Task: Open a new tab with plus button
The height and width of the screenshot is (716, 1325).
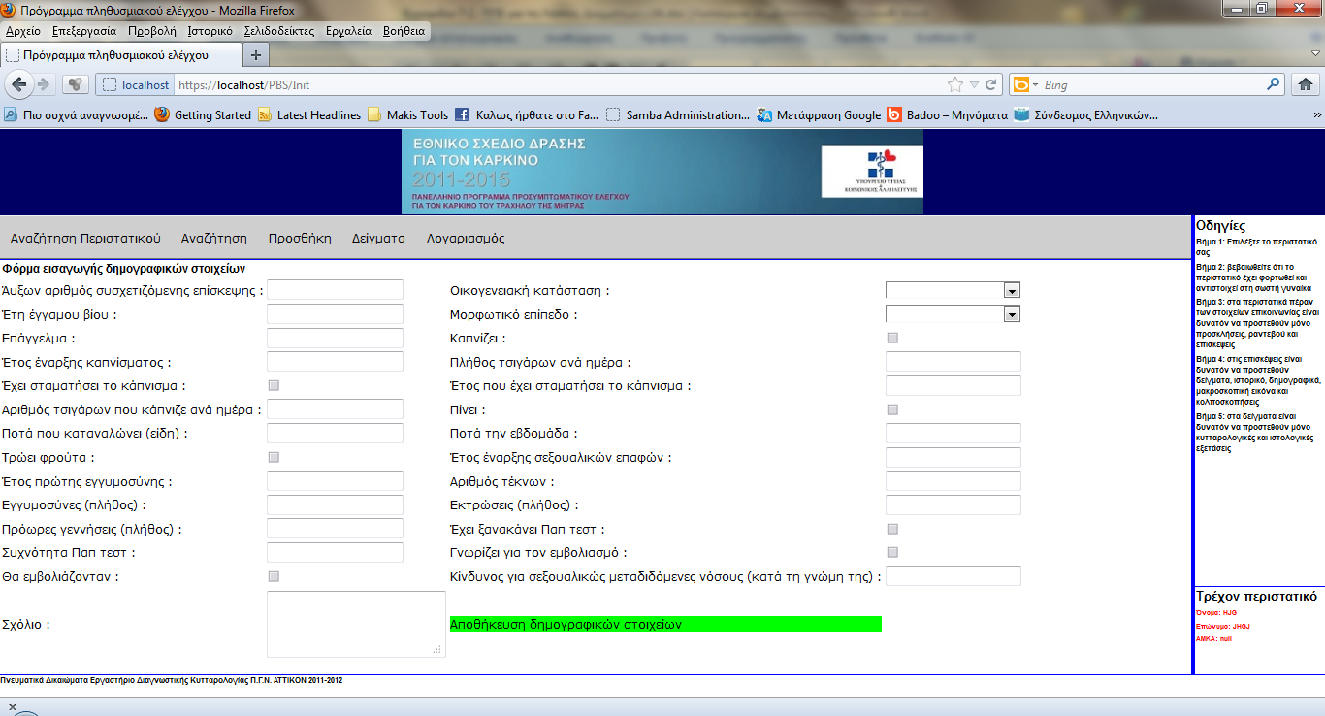Action: tap(255, 55)
